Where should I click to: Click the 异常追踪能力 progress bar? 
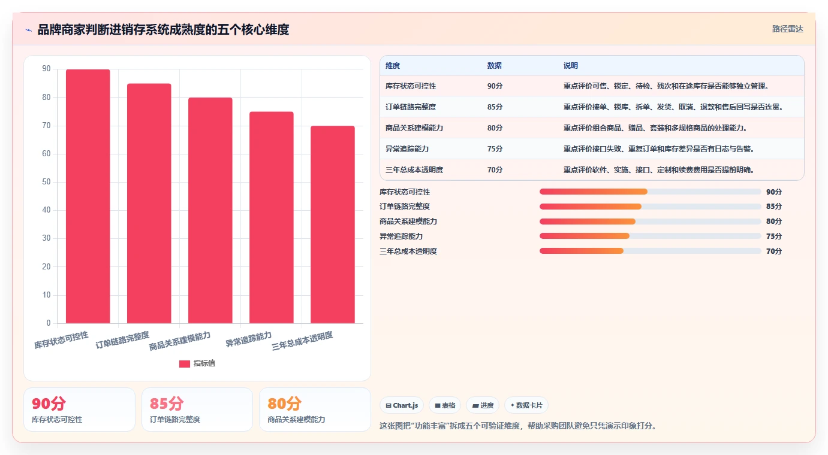[651, 236]
